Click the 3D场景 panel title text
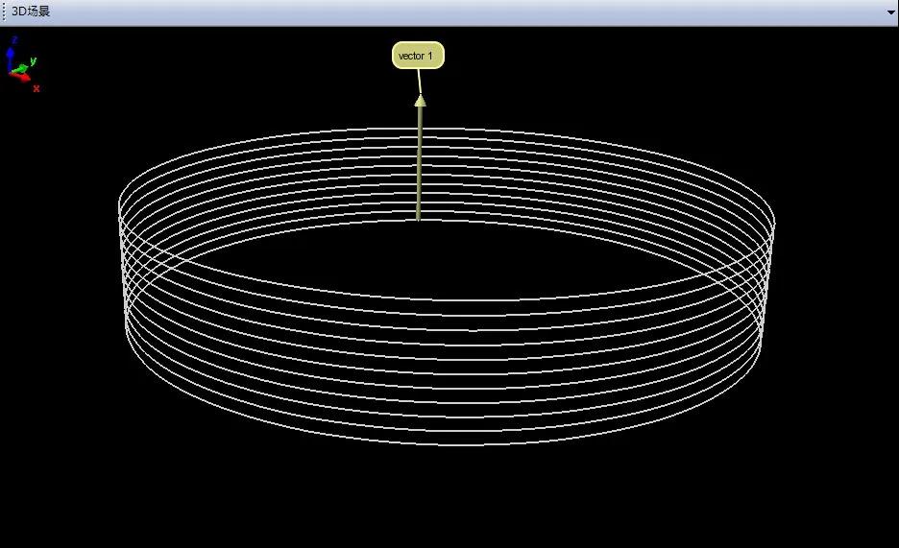Screen dimensions: 899x548 [x=31, y=12]
